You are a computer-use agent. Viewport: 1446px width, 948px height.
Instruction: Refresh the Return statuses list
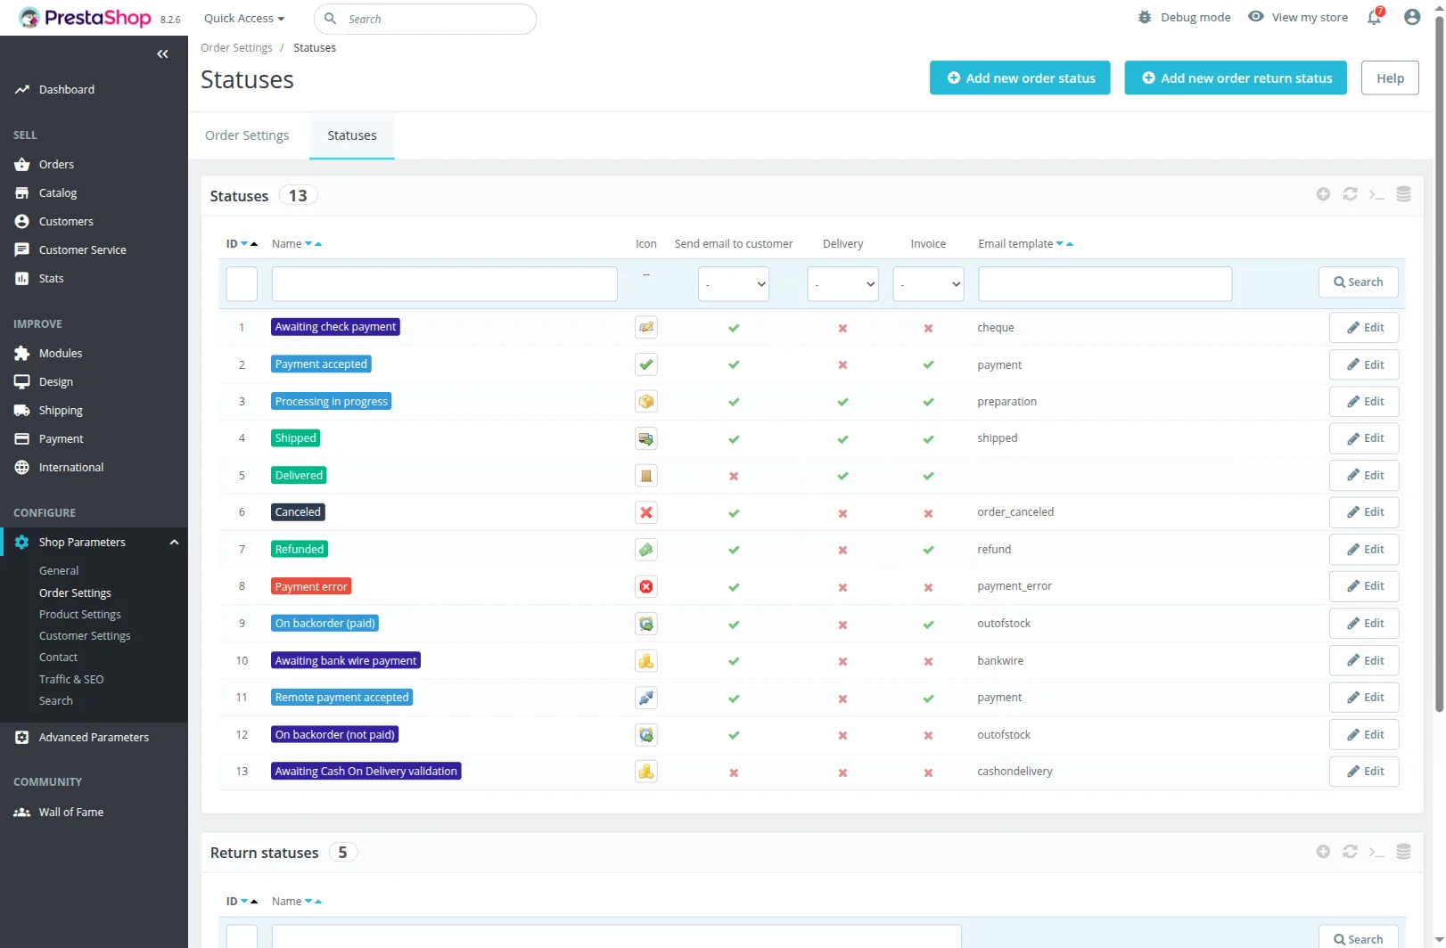click(x=1350, y=852)
